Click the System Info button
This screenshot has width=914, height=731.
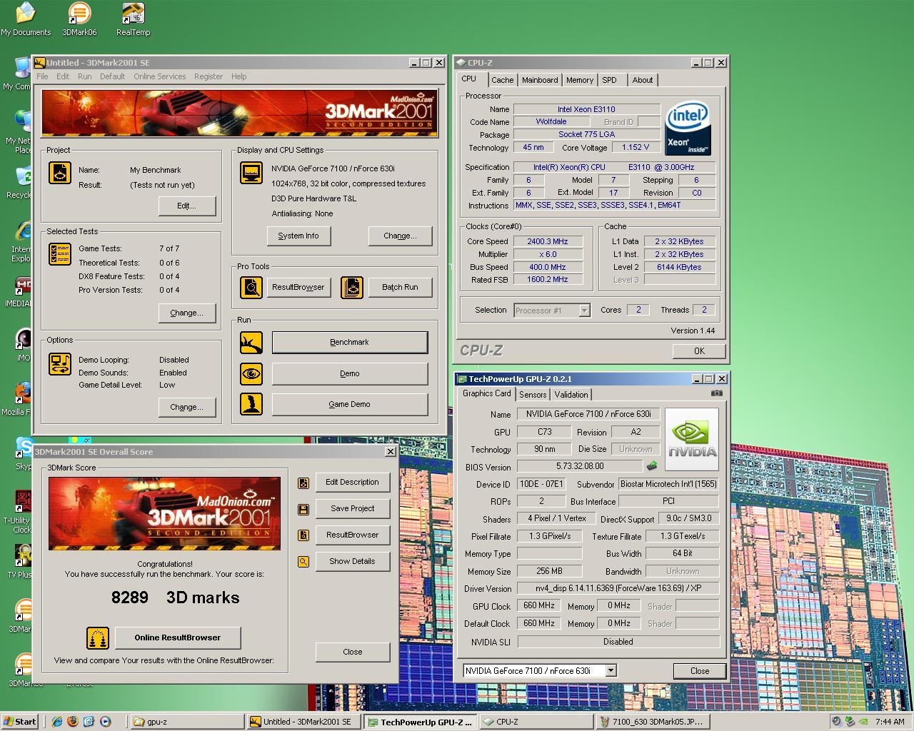[x=298, y=236]
